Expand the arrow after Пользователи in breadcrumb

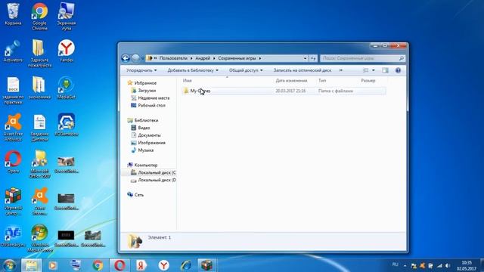(191, 58)
